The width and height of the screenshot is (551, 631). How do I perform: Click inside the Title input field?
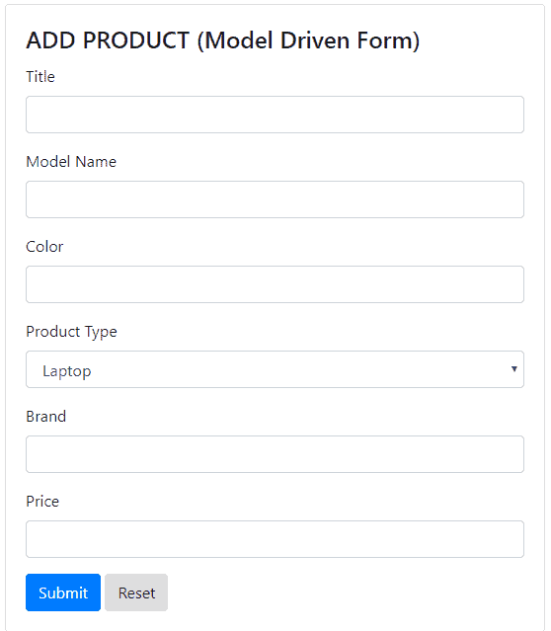275,115
